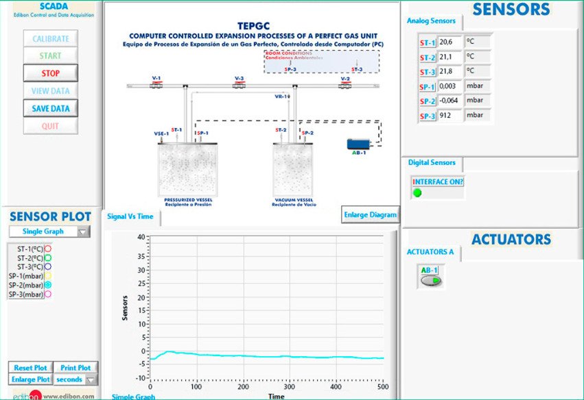
Task: Click the SP-1 label above pressurized vessel
Action: click(x=202, y=133)
